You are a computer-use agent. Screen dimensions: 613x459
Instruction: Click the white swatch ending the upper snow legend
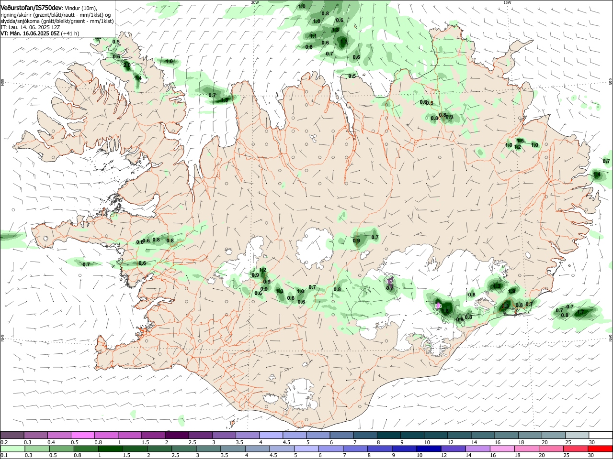601,435
